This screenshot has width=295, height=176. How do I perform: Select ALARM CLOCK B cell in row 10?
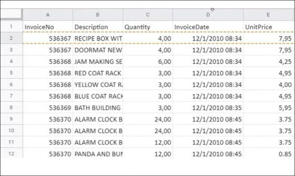point(98,130)
